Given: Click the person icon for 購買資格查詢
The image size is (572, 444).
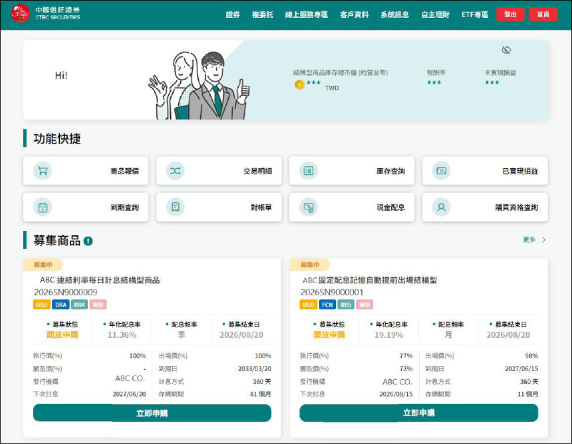Looking at the screenshot, I should point(441,207).
